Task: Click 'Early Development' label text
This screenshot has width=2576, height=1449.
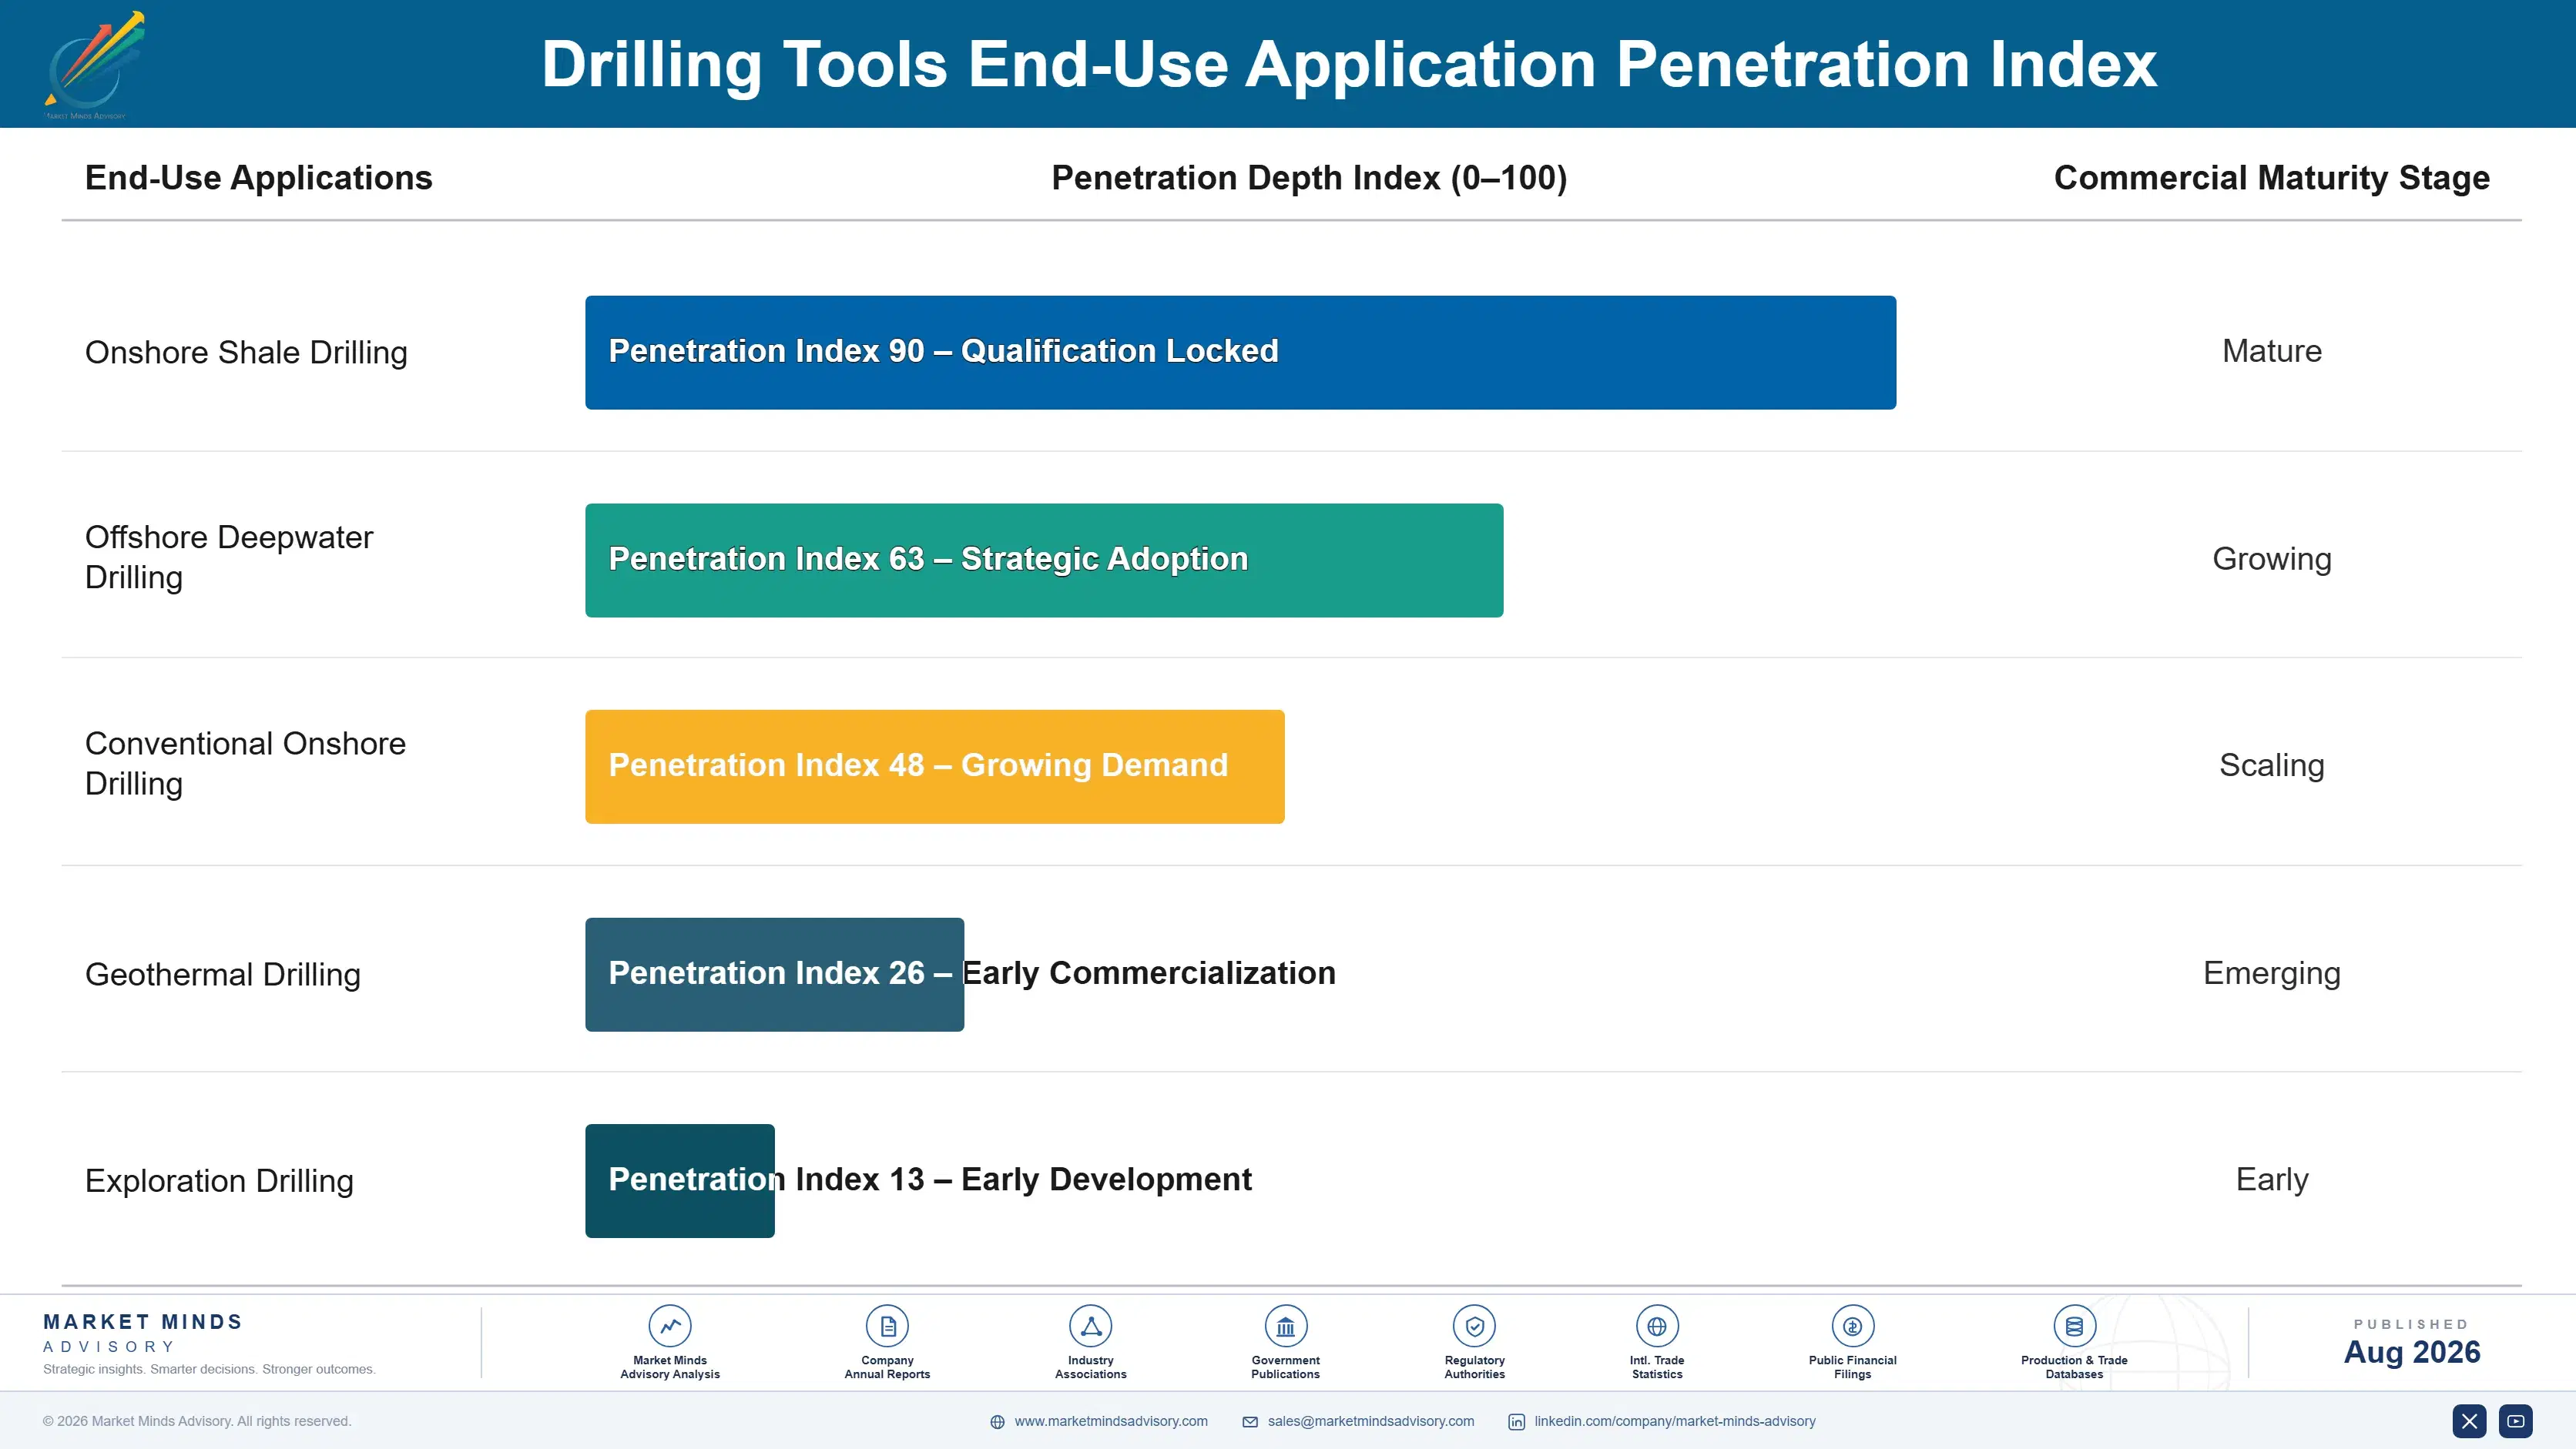Action: [1106, 1180]
